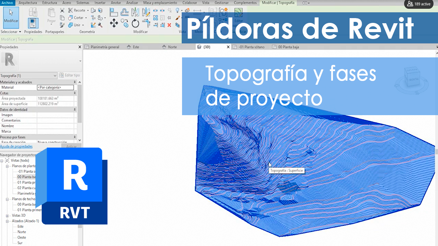Viewport: 438px width, 246px height.
Task: Close the Propiedades panel
Action: coord(80,47)
